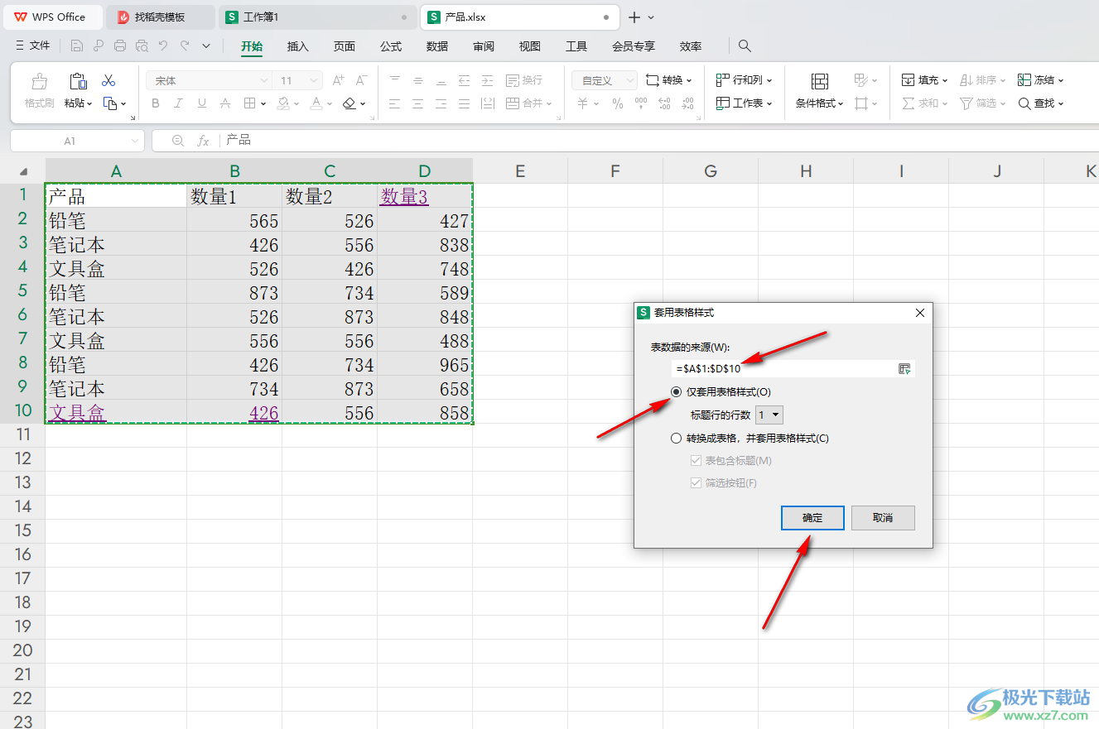
Task: Click the Save icon in quick access toolbar
Action: (x=77, y=46)
